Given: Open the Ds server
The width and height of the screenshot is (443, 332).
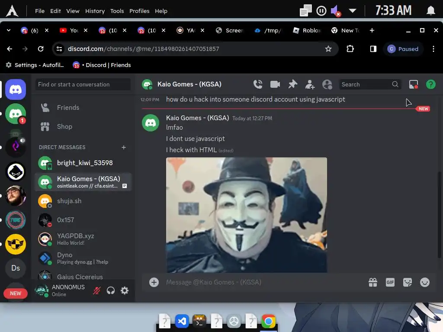Looking at the screenshot, I should click(16, 268).
